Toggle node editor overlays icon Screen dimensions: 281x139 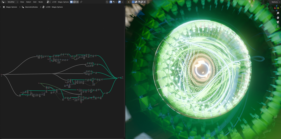pyautogui.click(x=119, y=2)
